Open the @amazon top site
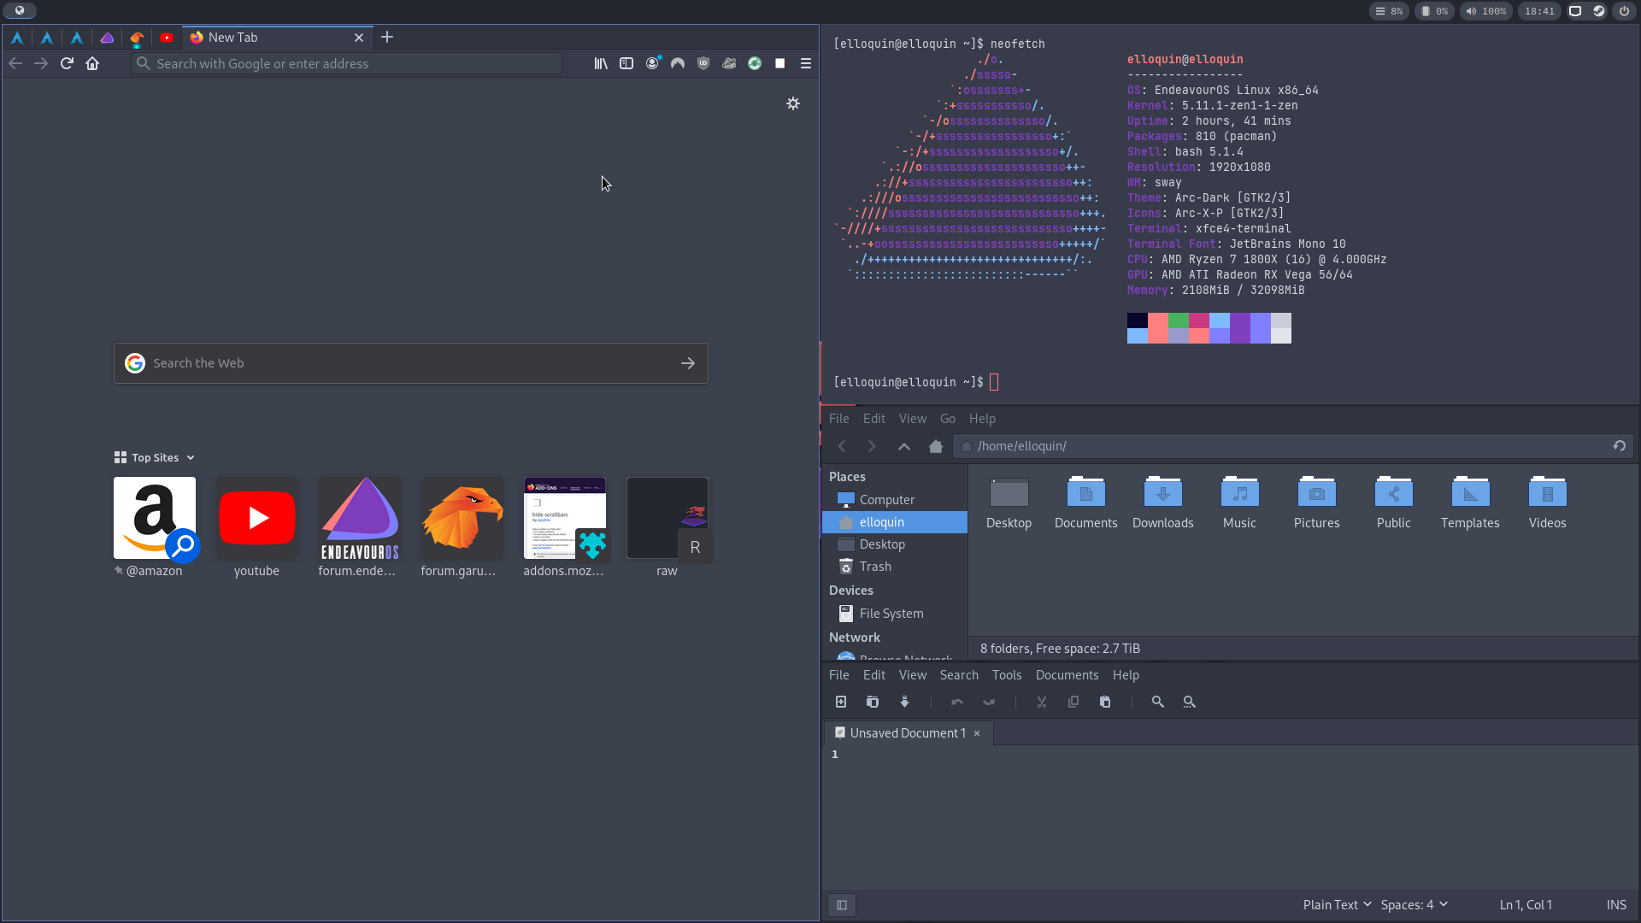The width and height of the screenshot is (1641, 923). tap(155, 527)
